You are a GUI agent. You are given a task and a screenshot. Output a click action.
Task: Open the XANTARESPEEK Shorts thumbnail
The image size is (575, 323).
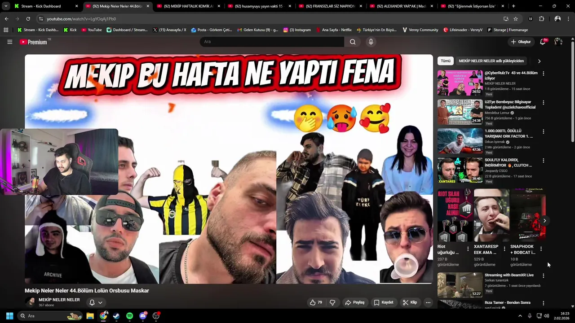pyautogui.click(x=491, y=215)
